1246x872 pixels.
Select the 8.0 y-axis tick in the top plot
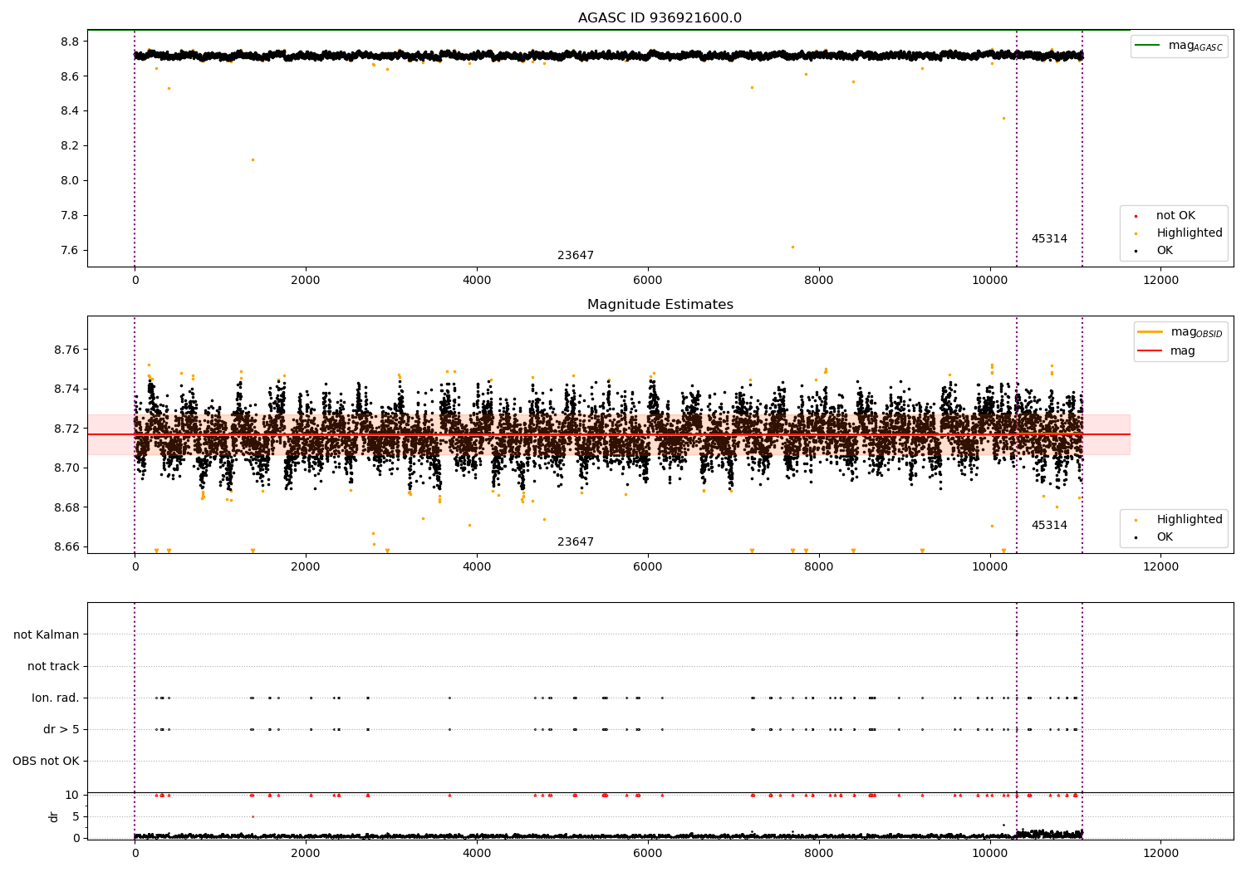(71, 181)
